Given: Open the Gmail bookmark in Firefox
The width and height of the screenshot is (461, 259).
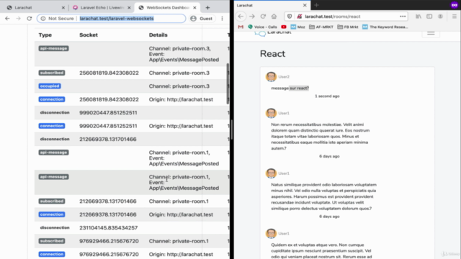Looking at the screenshot, I should (x=241, y=27).
